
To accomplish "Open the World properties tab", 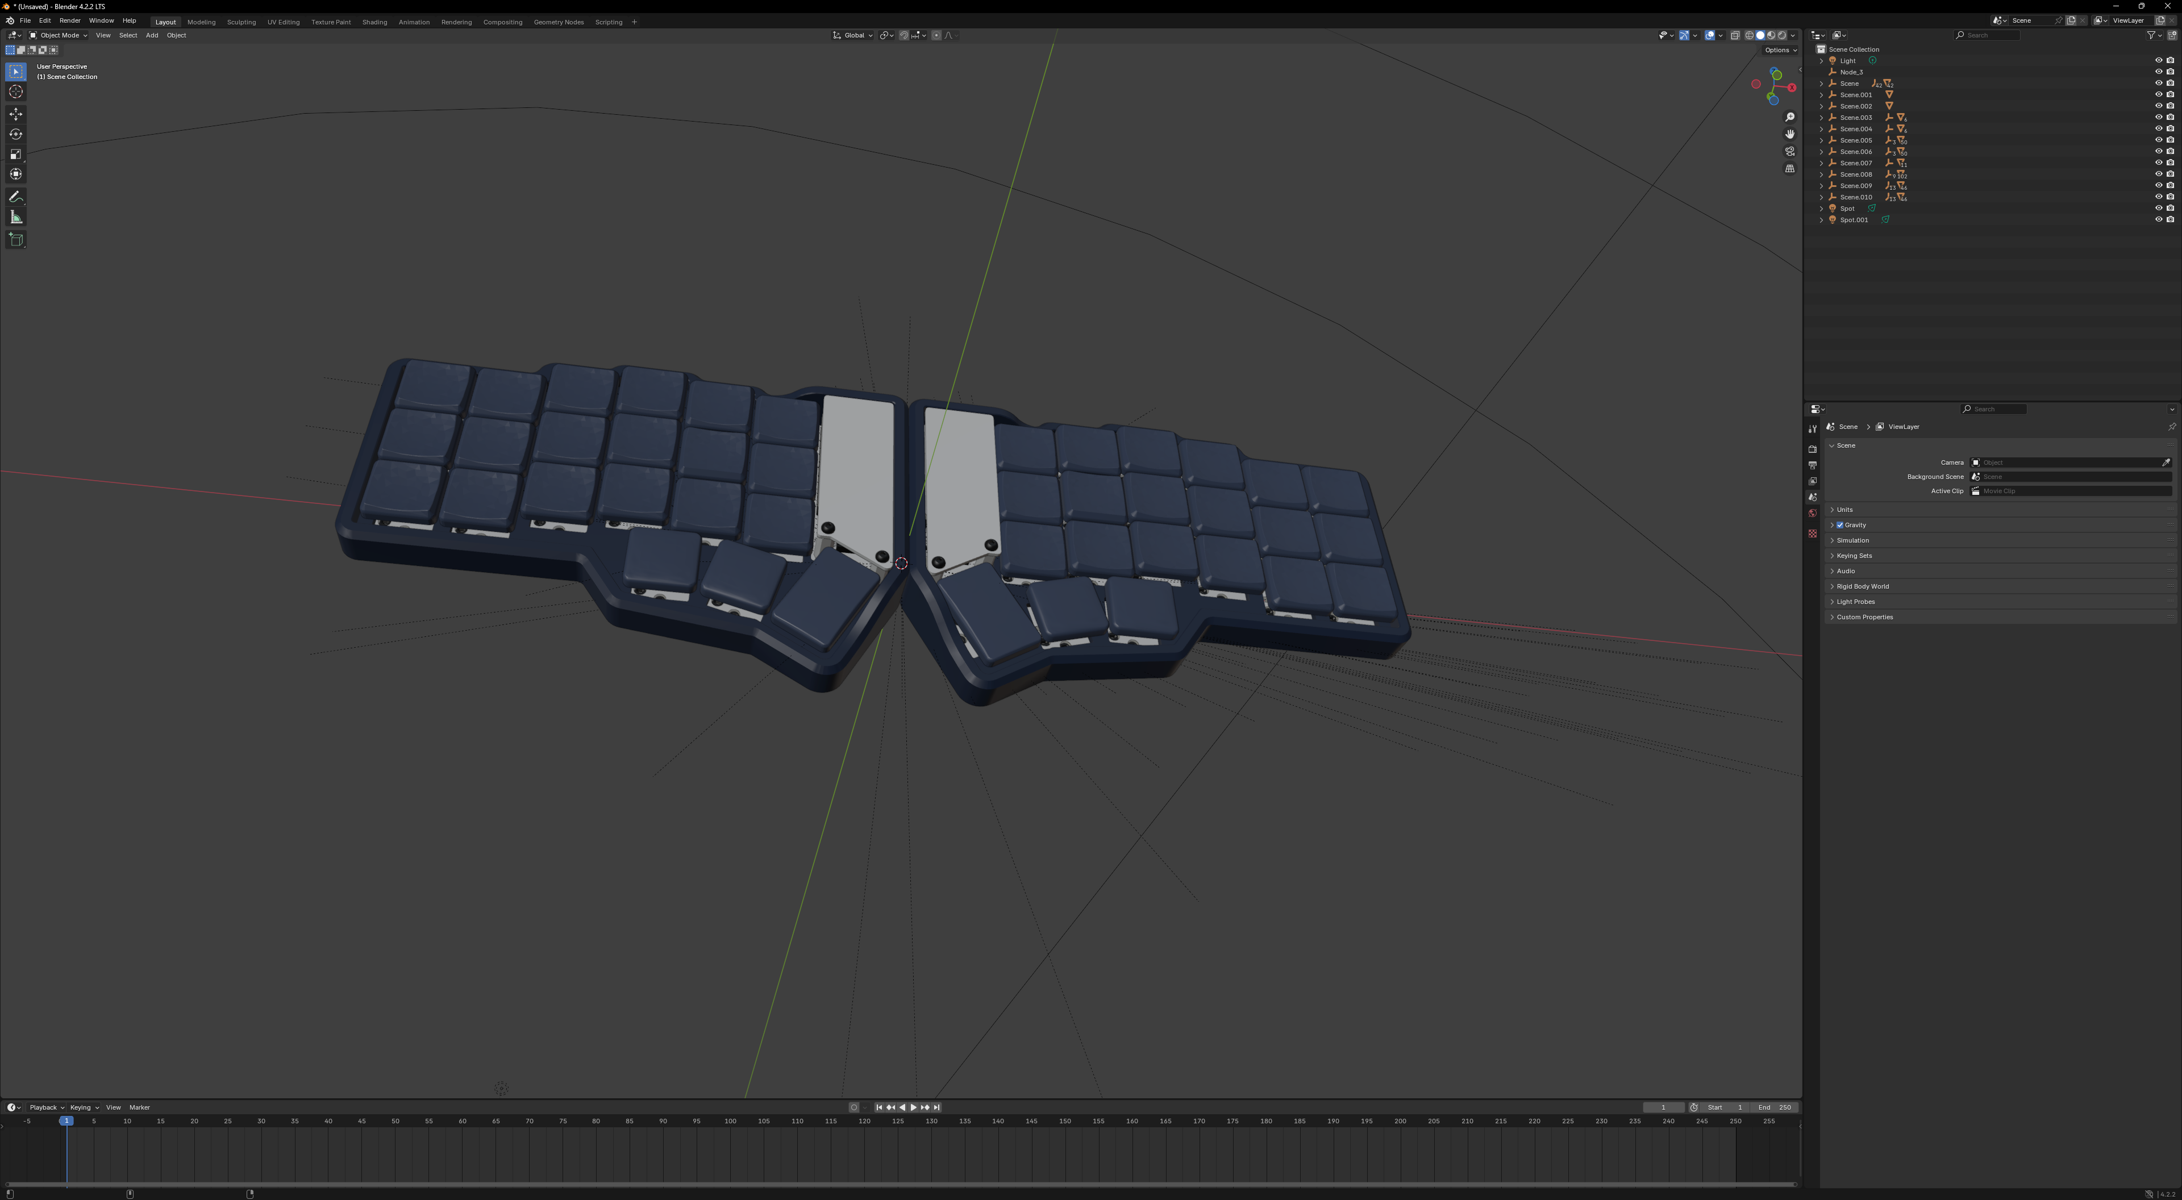I will coord(1813,513).
